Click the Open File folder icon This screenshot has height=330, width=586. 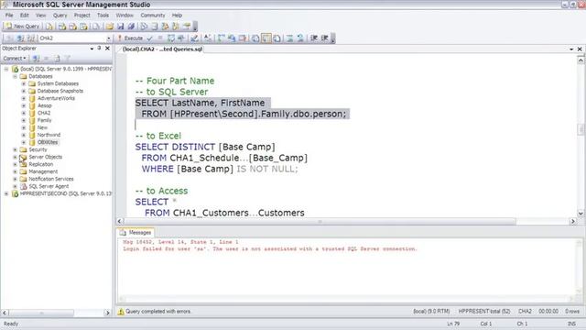(x=110, y=27)
